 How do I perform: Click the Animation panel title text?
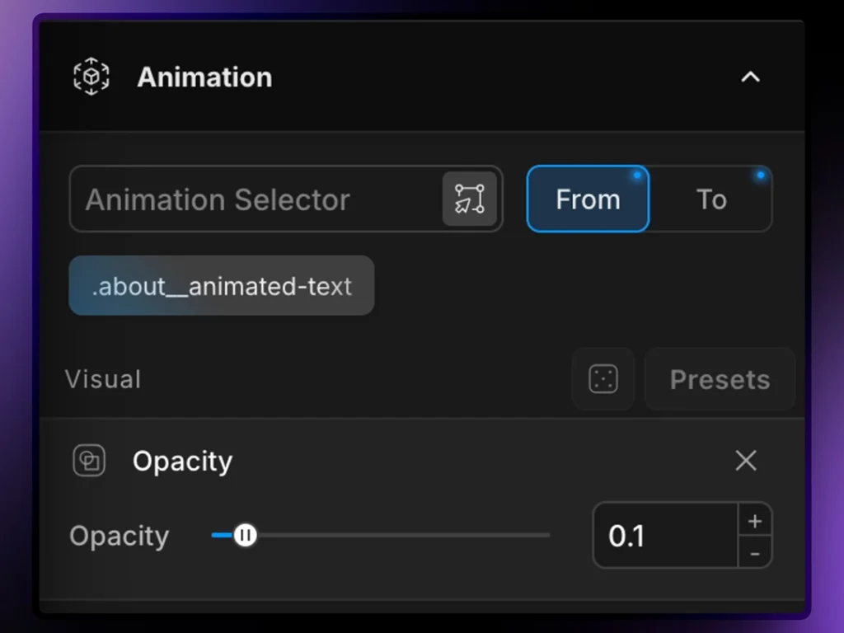point(204,77)
